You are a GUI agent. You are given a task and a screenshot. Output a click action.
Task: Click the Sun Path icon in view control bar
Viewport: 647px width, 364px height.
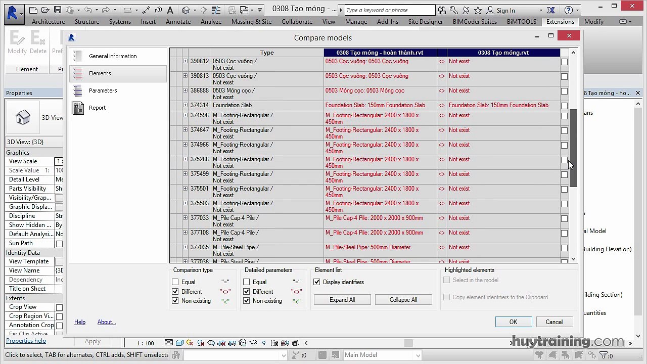click(190, 343)
